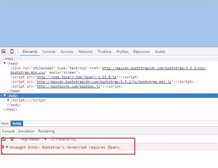Select the Timeline tab
Screen dimensions: 218x168
tap(104, 52)
